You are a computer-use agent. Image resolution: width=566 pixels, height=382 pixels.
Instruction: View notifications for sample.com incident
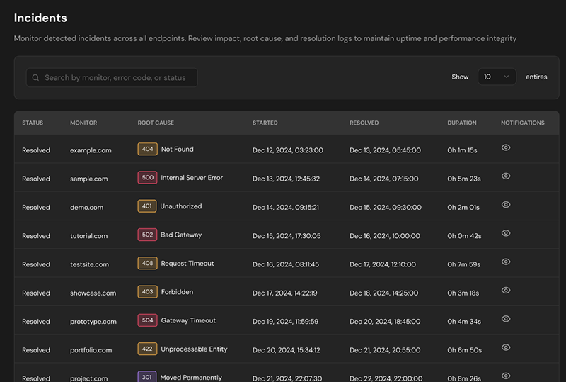506,176
